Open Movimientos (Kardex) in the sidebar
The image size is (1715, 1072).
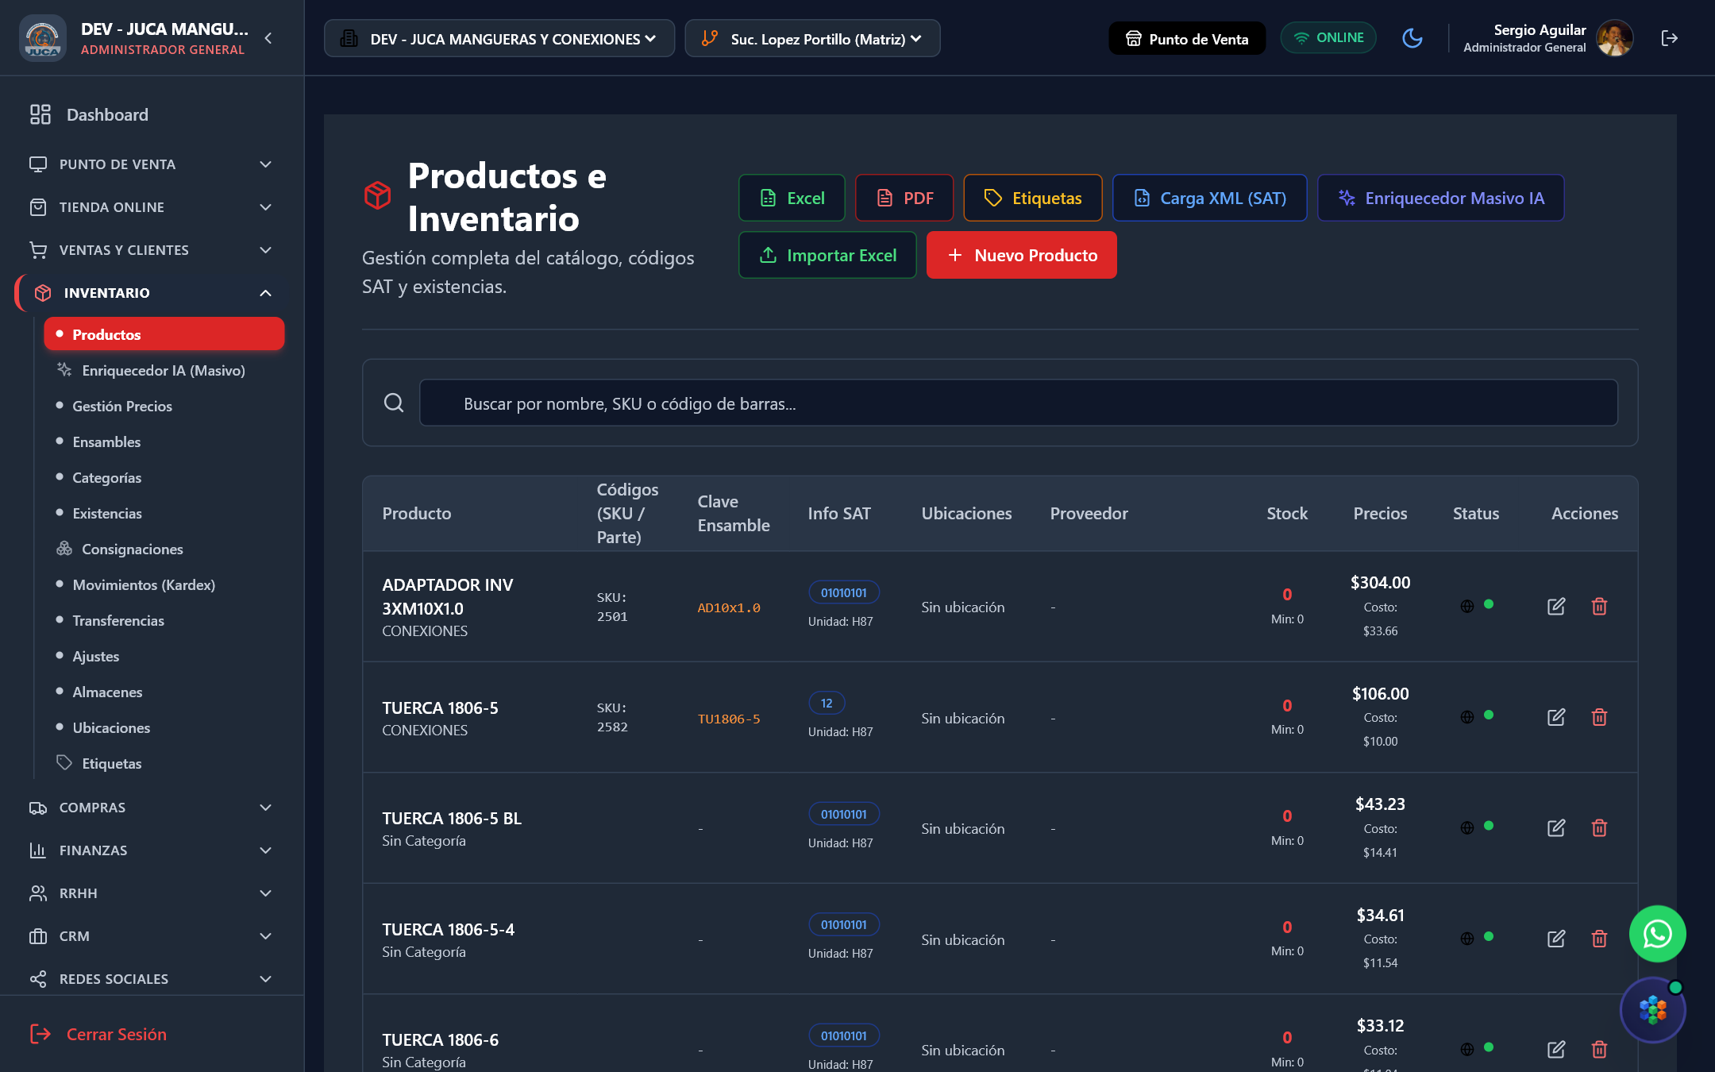(144, 584)
